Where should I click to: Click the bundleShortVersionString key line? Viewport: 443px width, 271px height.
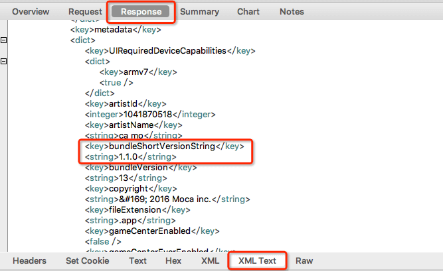click(x=164, y=146)
